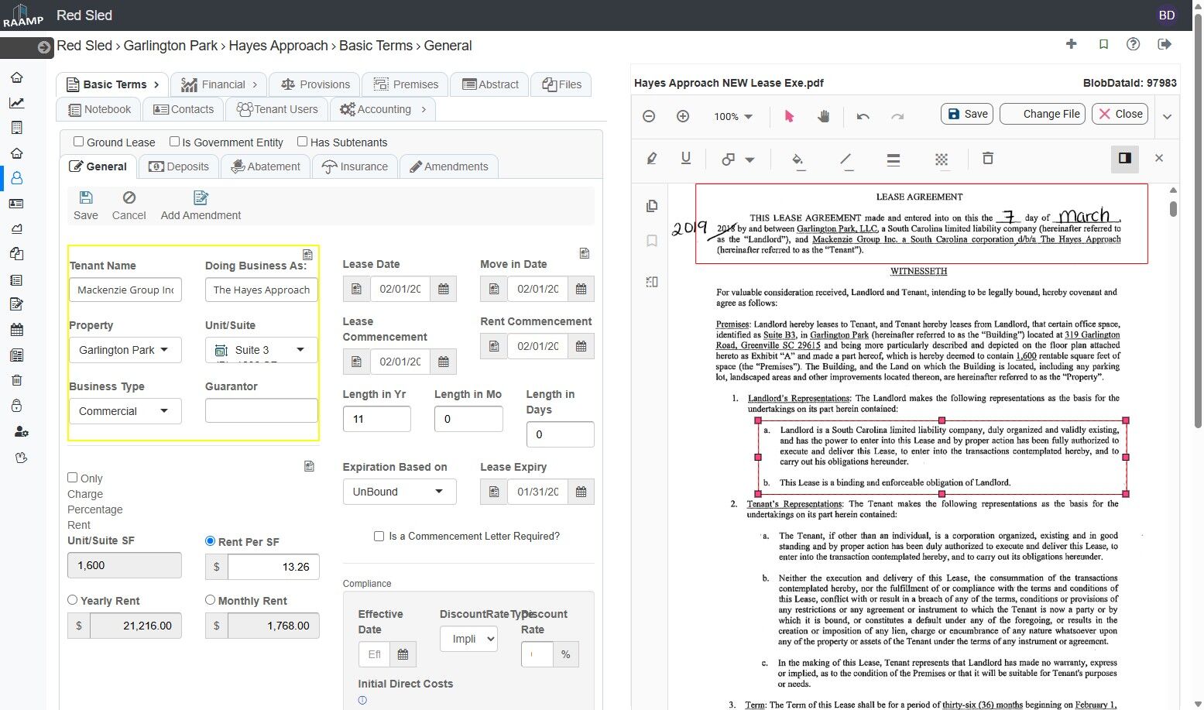This screenshot has width=1204, height=710.
Task: Open the Lease Expiry calendar picker
Action: coord(581,492)
